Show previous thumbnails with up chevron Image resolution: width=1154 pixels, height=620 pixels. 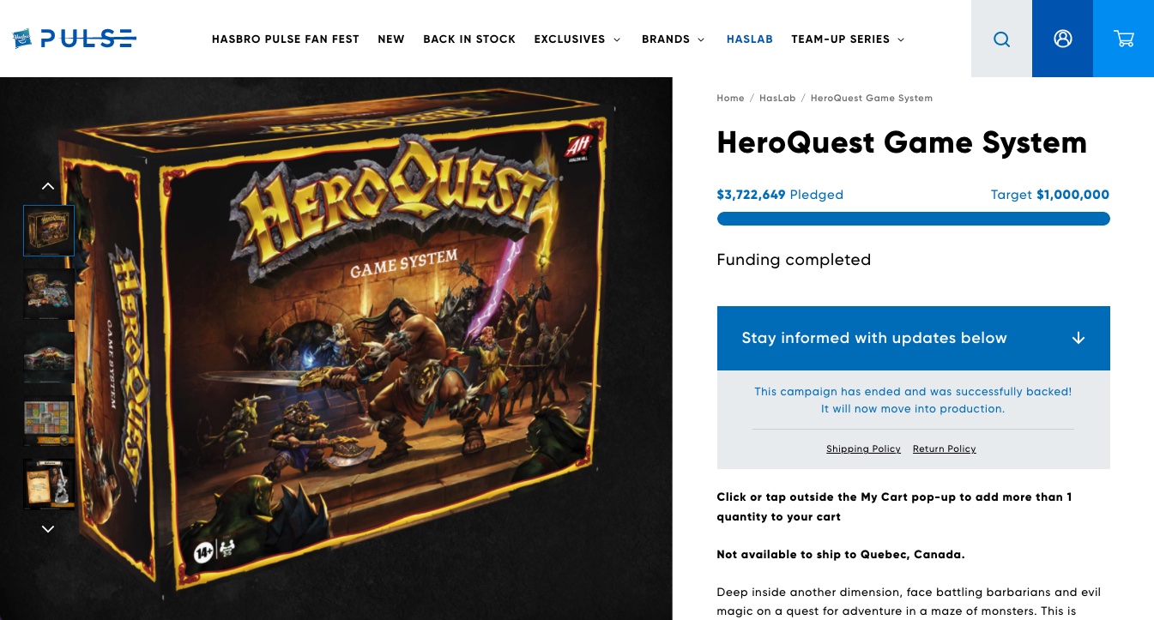click(x=48, y=186)
